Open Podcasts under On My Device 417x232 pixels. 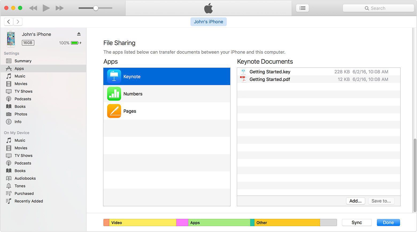pyautogui.click(x=43, y=163)
